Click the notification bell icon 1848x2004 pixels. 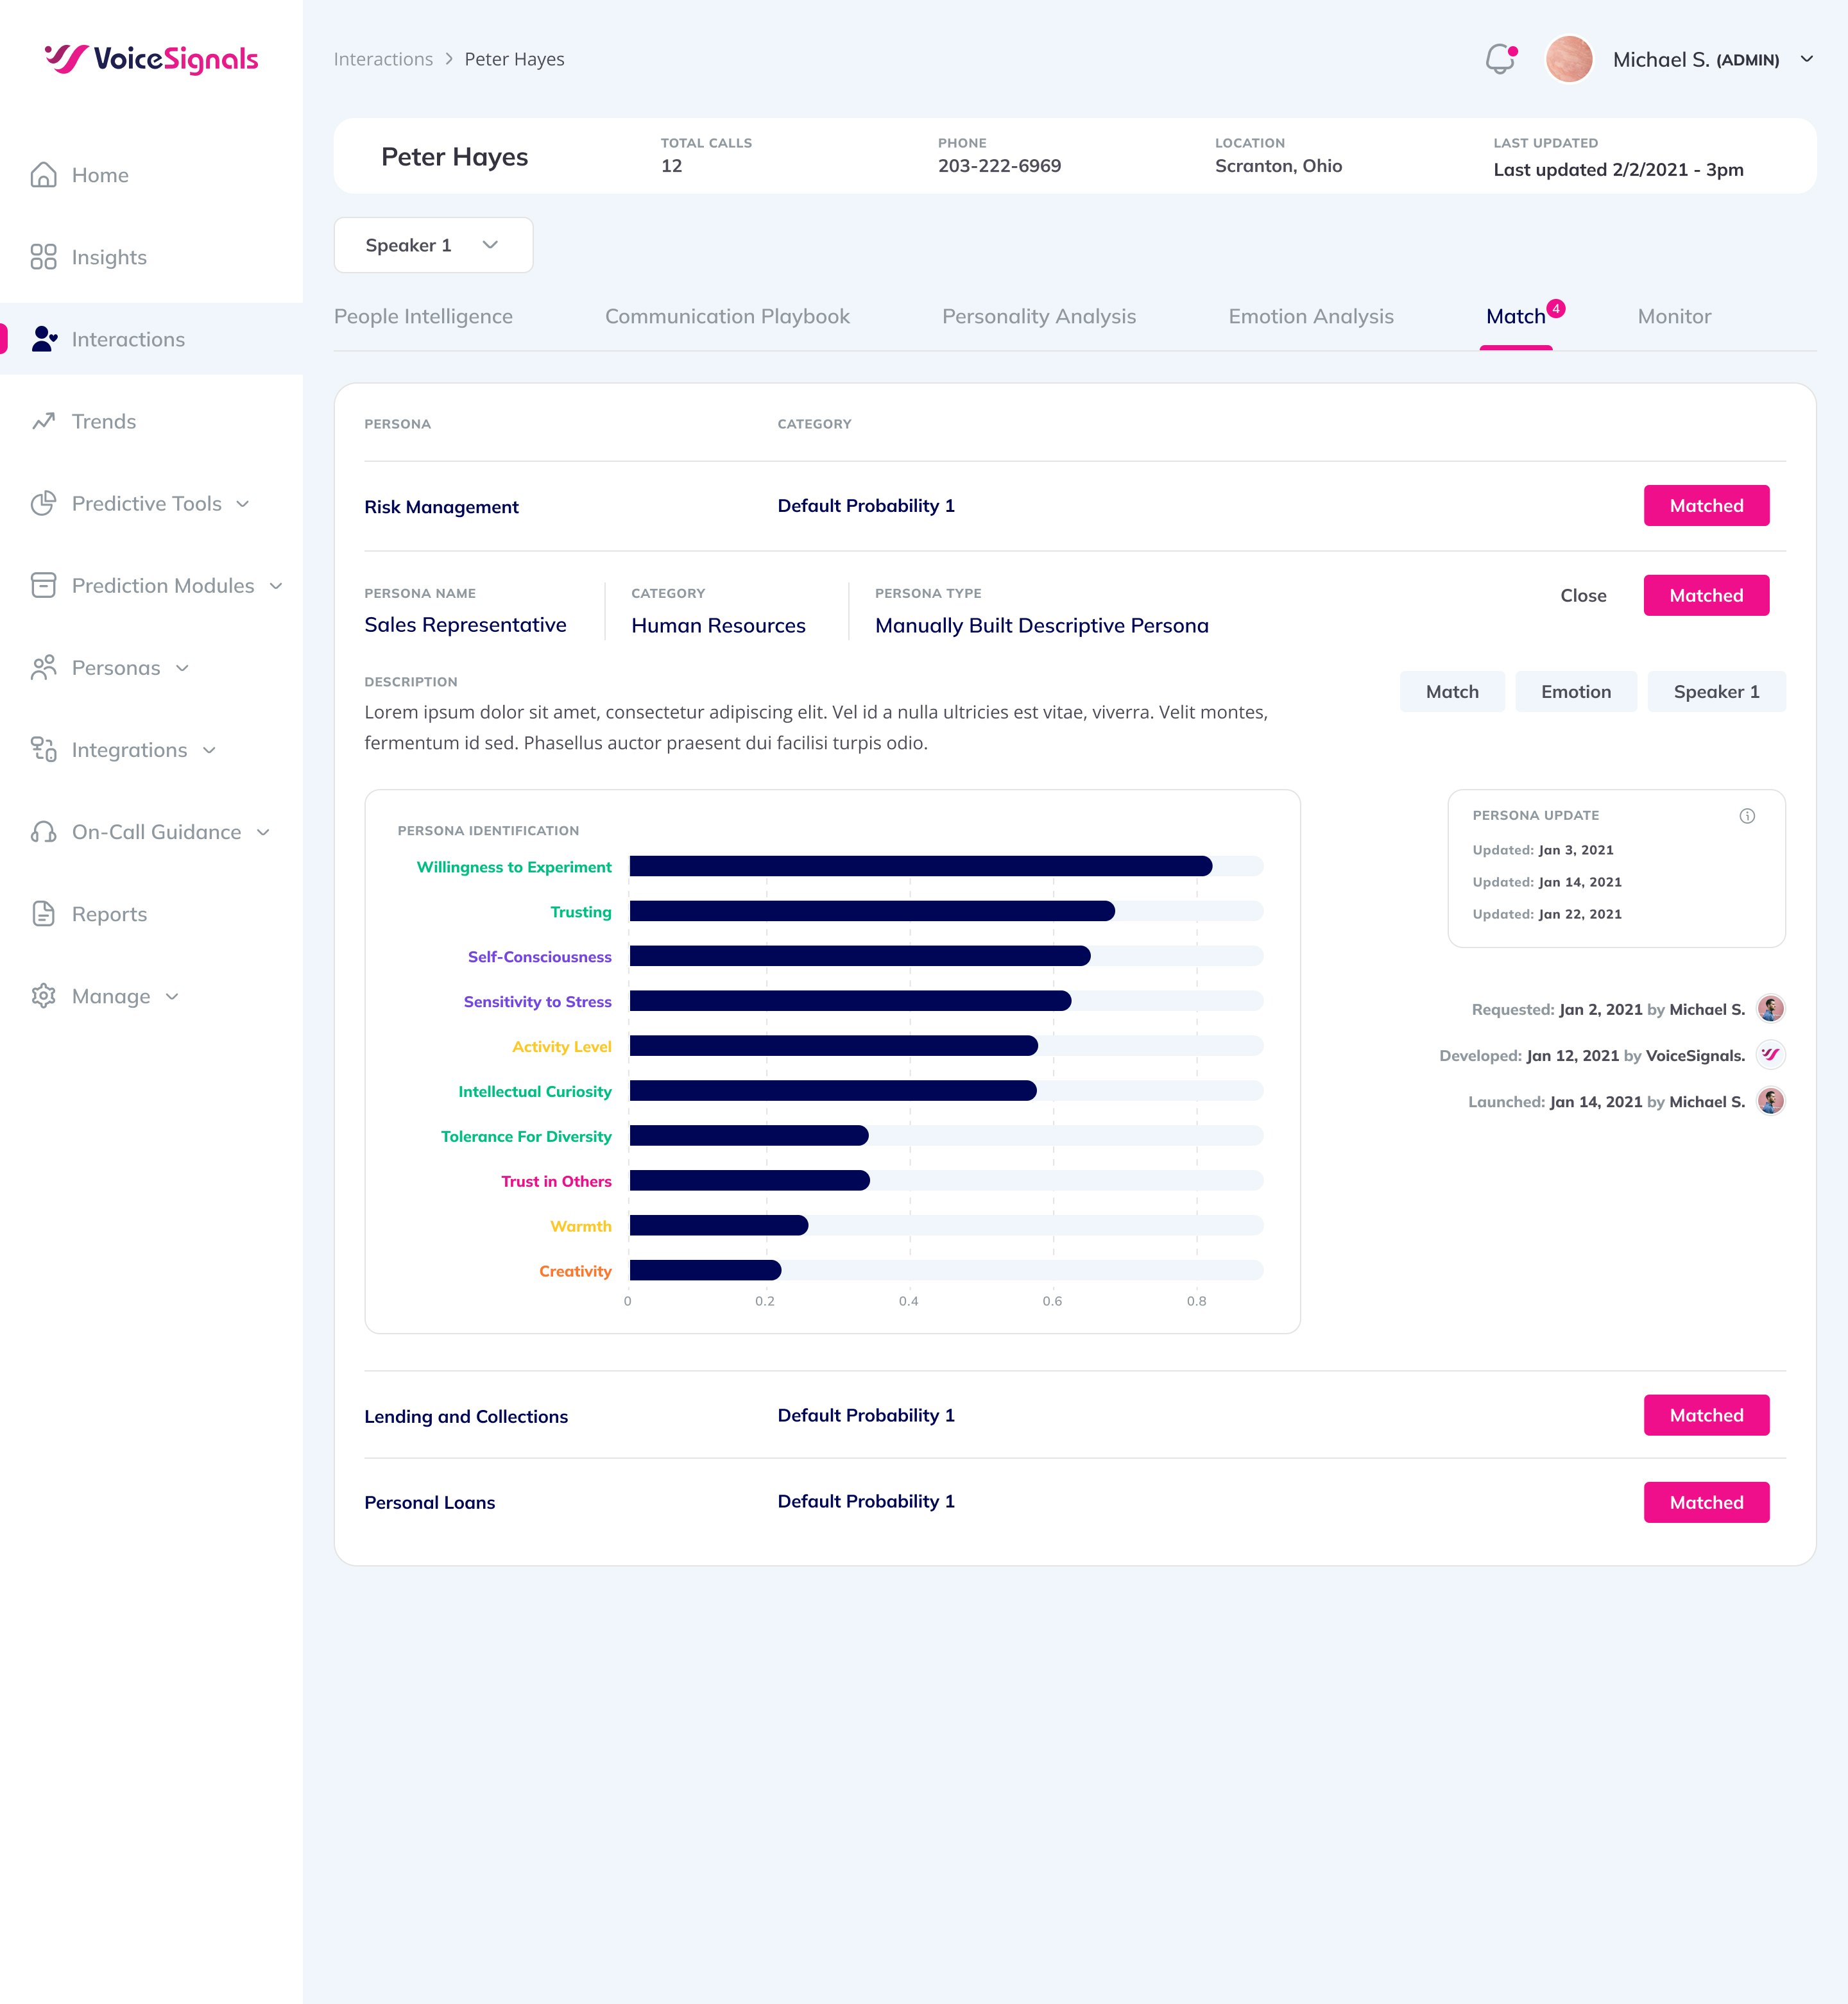(1499, 59)
